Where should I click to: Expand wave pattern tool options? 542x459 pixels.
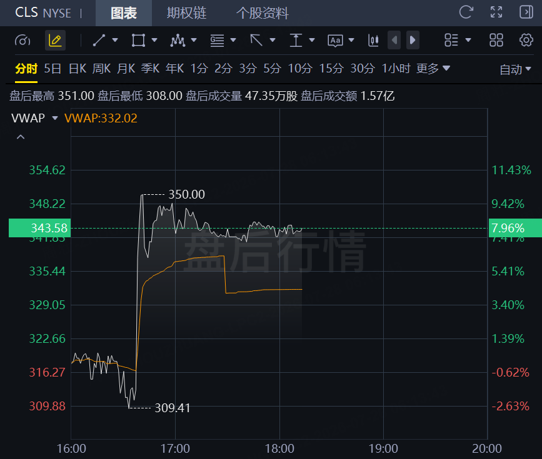[x=194, y=40]
